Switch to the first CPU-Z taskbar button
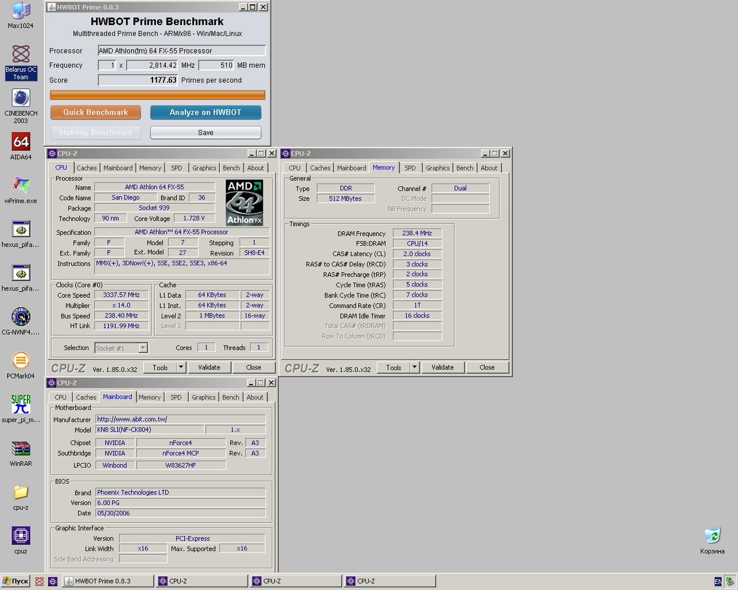This screenshot has width=738, height=590. coord(201,581)
